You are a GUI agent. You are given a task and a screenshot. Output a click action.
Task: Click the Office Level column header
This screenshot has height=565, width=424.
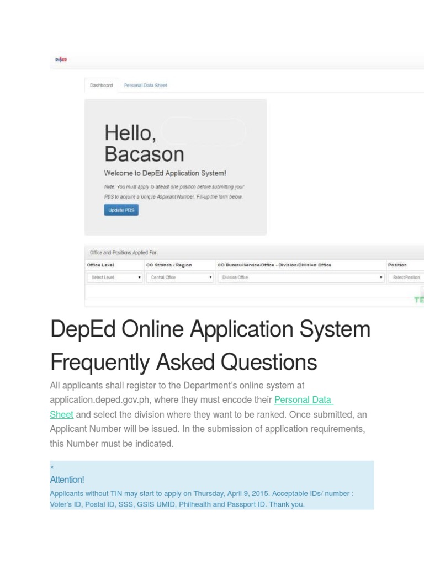pos(100,265)
